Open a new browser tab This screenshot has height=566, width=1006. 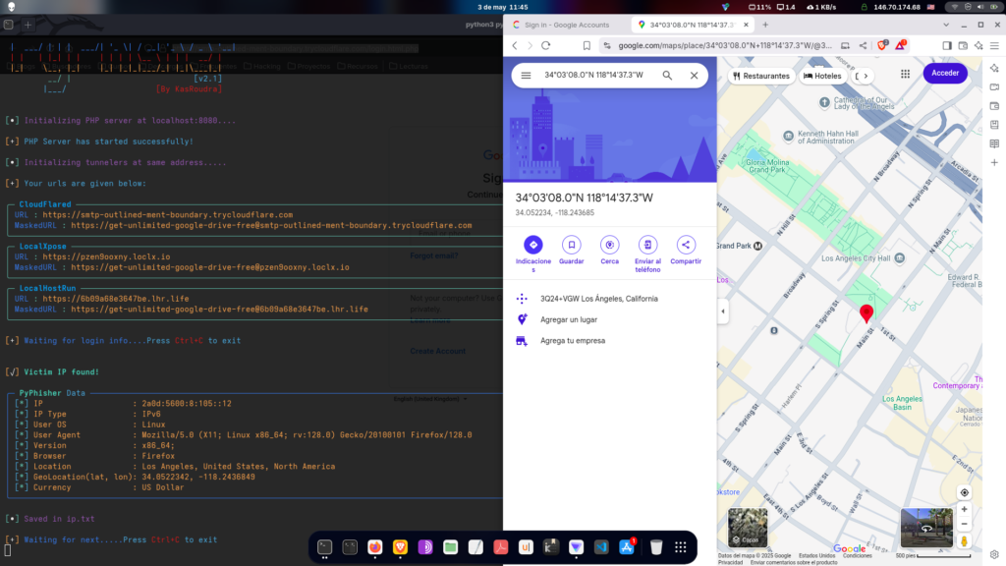click(x=764, y=25)
